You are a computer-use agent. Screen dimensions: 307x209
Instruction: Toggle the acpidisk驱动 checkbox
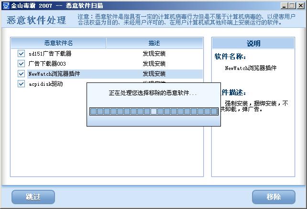click(x=21, y=84)
